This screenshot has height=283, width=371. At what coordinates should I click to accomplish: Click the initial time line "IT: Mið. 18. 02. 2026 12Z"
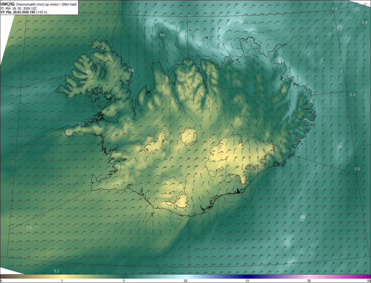coord(19,8)
